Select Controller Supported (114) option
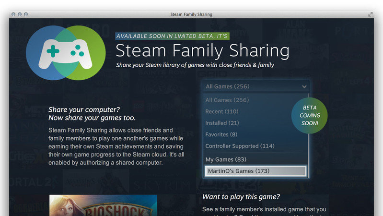Viewport: 383px width, 216px height. tap(240, 146)
